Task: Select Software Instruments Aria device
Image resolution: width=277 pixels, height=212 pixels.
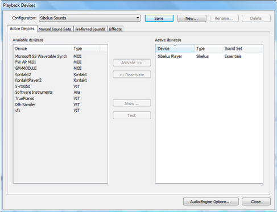Action: point(34,92)
